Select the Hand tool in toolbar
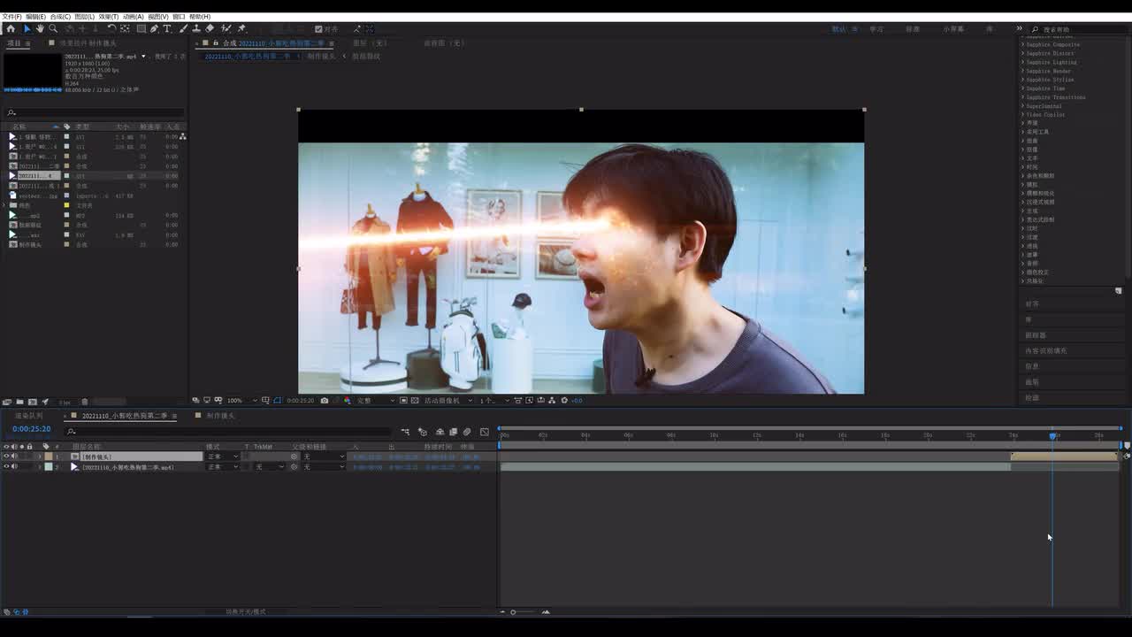This screenshot has width=1132, height=637. 40,29
